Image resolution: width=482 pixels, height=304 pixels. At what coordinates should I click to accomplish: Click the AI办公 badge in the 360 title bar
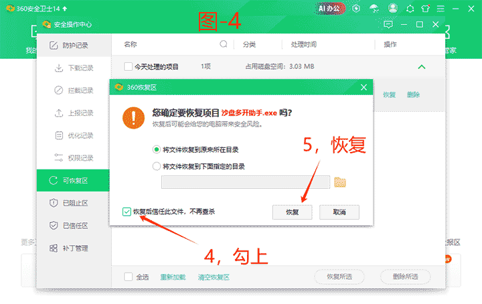(330, 9)
